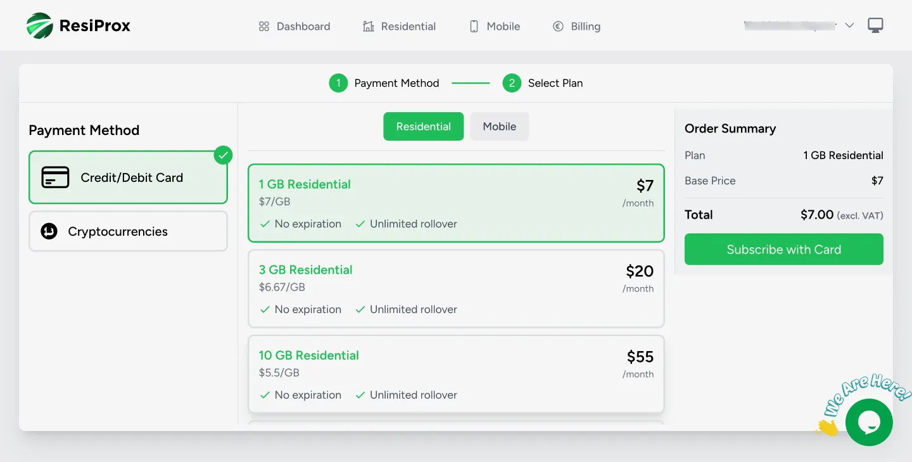The height and width of the screenshot is (462, 912).
Task: Select the 3 GB Residential plan
Action: (x=456, y=288)
